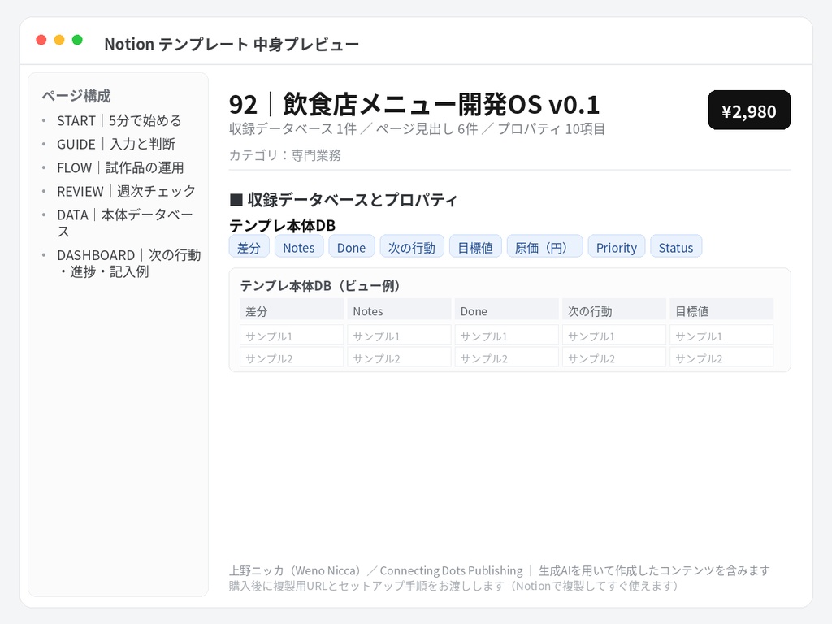The image size is (832, 624).
Task: Click the テンプレ本体DB（ビュー例） heading
Action: tap(320, 285)
